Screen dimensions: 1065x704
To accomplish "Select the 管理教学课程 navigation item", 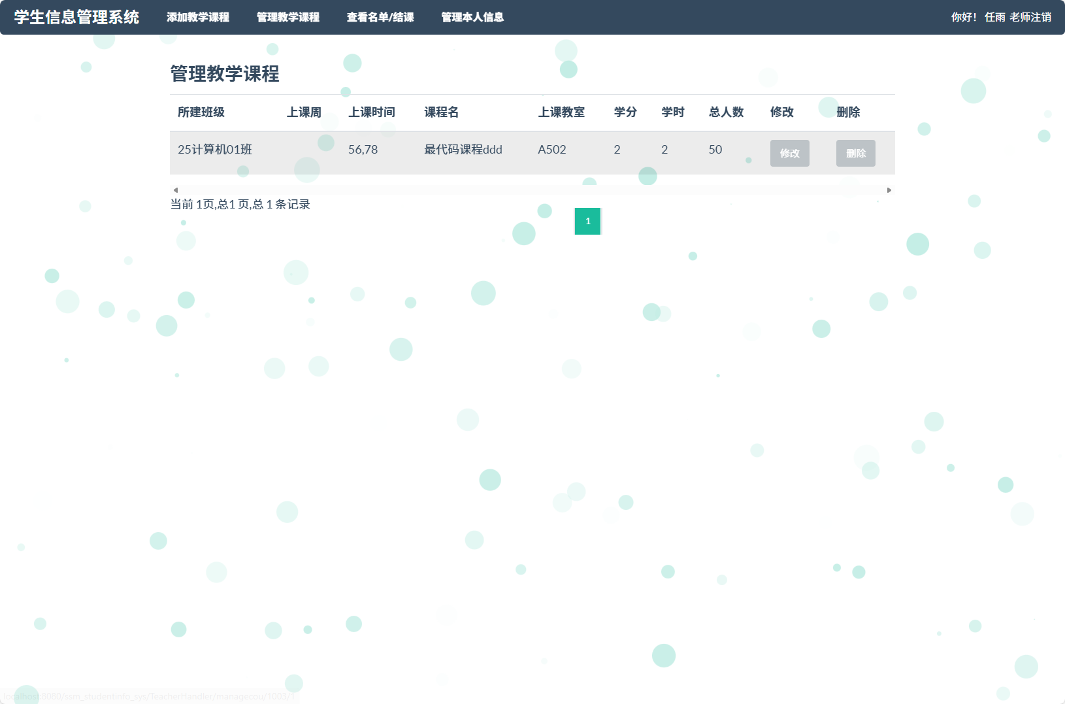I will [x=287, y=18].
